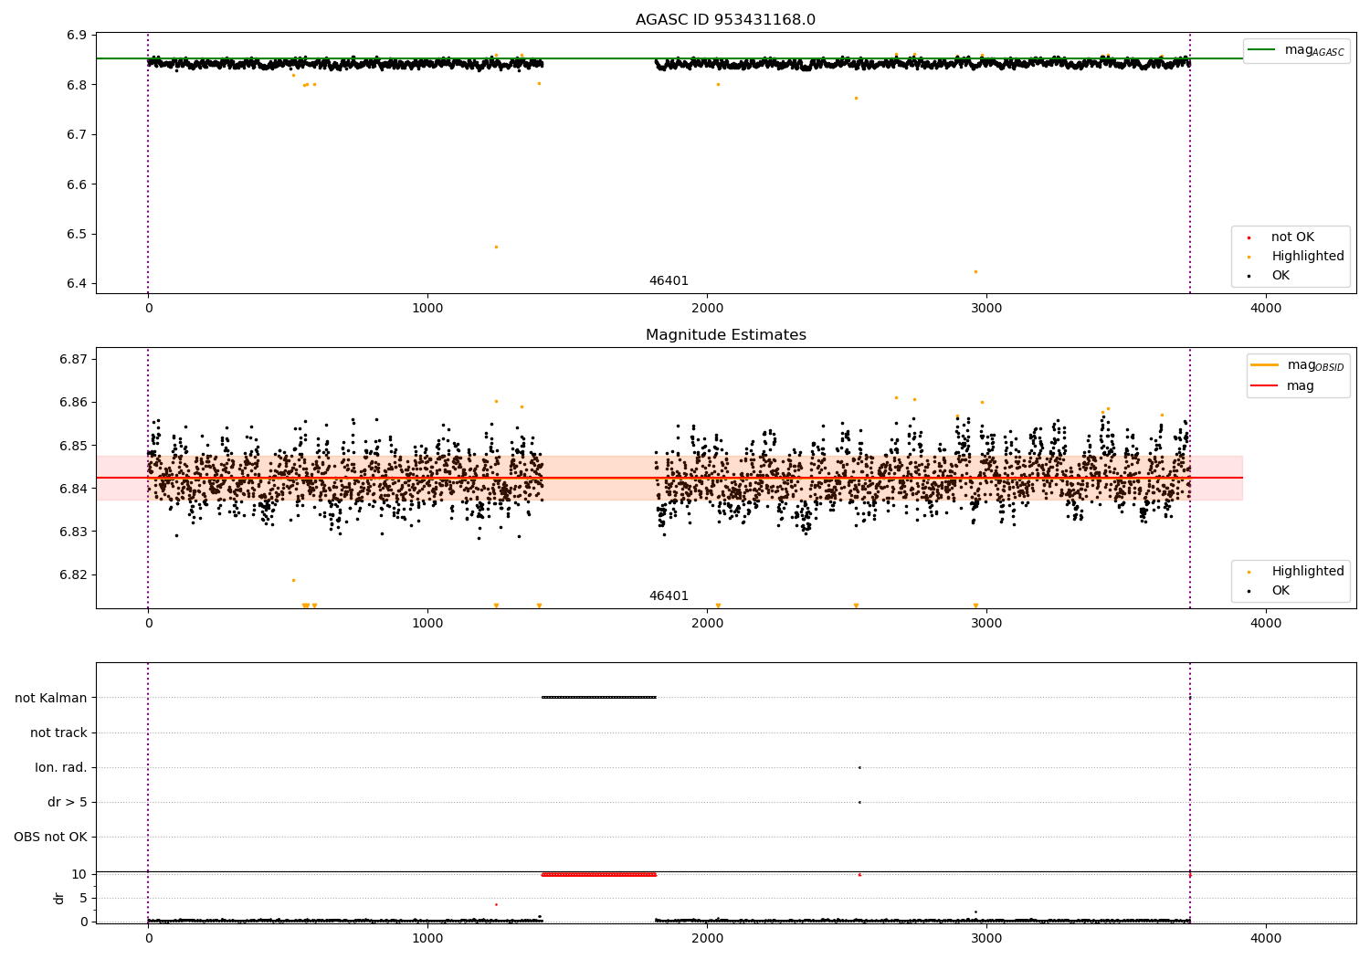Screen dimensions: 1370x959
Task: Click the 6.4 tick on top plot y-axis
Action: (x=77, y=283)
